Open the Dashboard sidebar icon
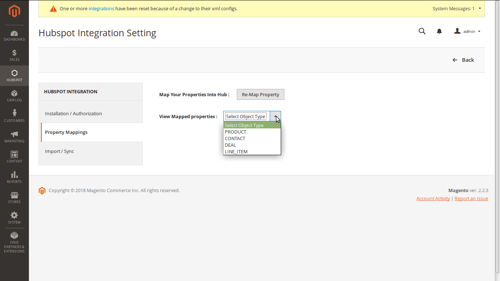500x281 pixels. (x=14, y=35)
